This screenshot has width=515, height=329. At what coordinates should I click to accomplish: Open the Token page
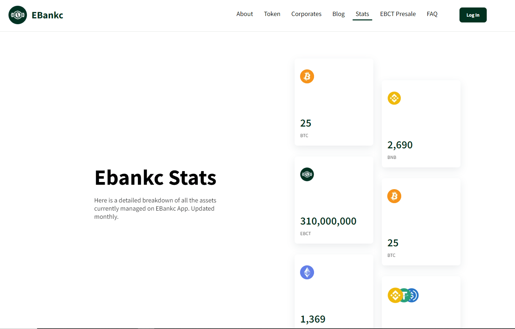(272, 14)
